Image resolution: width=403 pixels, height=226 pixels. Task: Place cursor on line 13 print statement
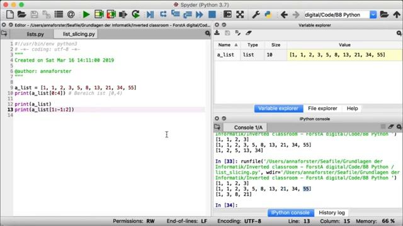(x=44, y=110)
